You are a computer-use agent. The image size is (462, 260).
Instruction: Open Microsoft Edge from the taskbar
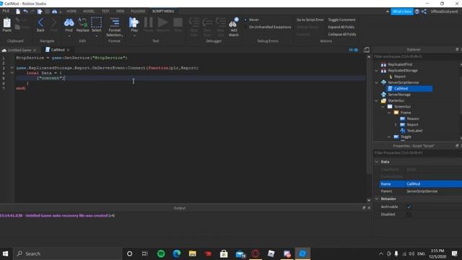click(177, 253)
